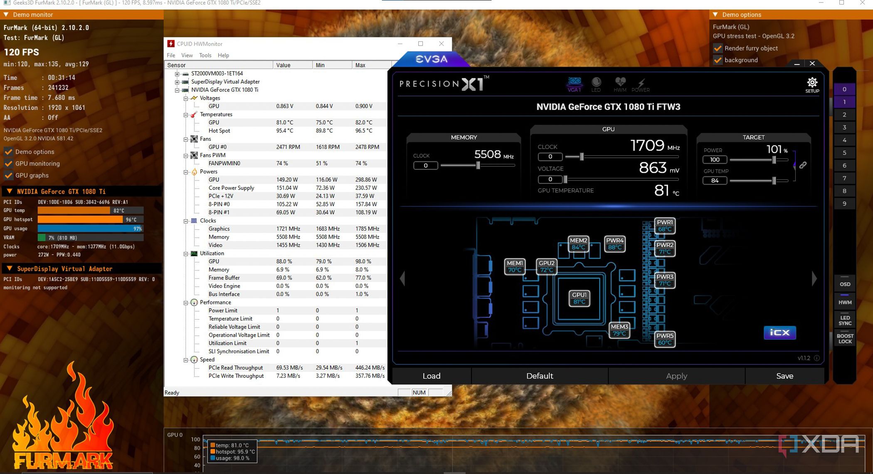
Task: Select profile 0 in Precision X1 sidebar
Action: click(844, 89)
